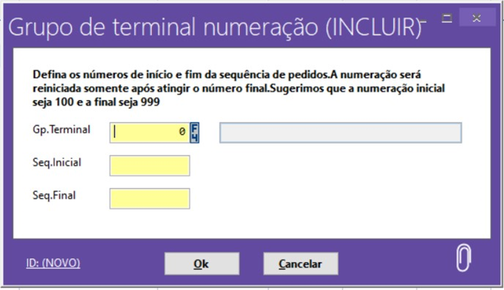The image size is (504, 290).
Task: Click into the Seq.Inicial field
Action: click(x=150, y=166)
